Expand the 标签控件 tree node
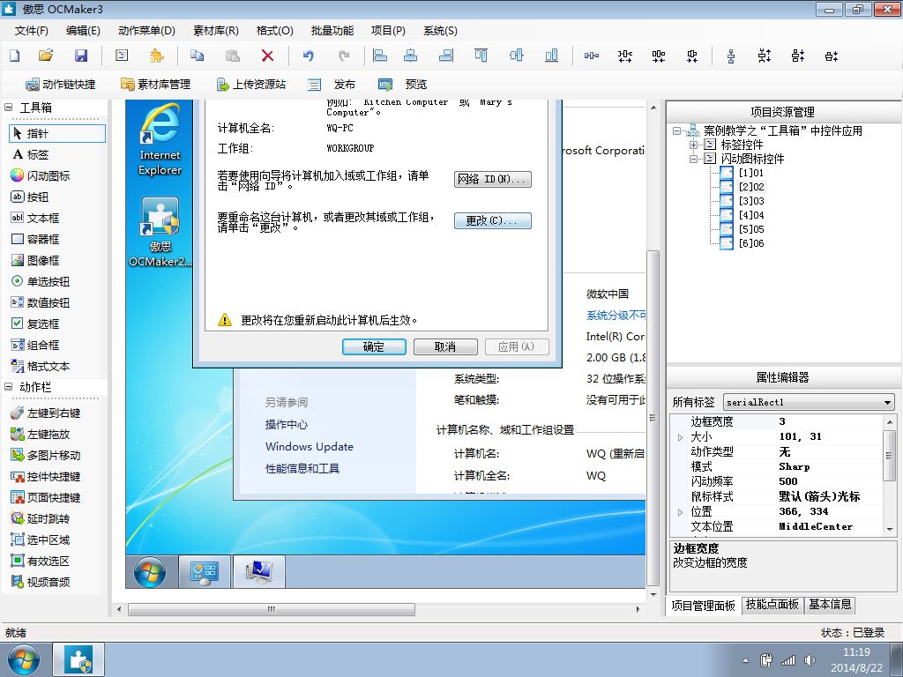This screenshot has width=903, height=677. (x=694, y=145)
